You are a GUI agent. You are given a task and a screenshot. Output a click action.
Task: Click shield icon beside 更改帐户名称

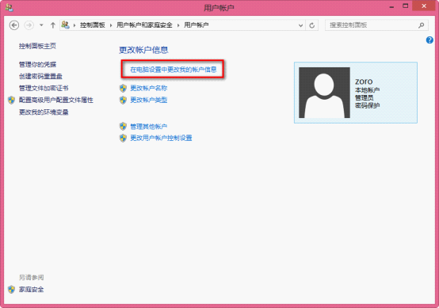[123, 88]
